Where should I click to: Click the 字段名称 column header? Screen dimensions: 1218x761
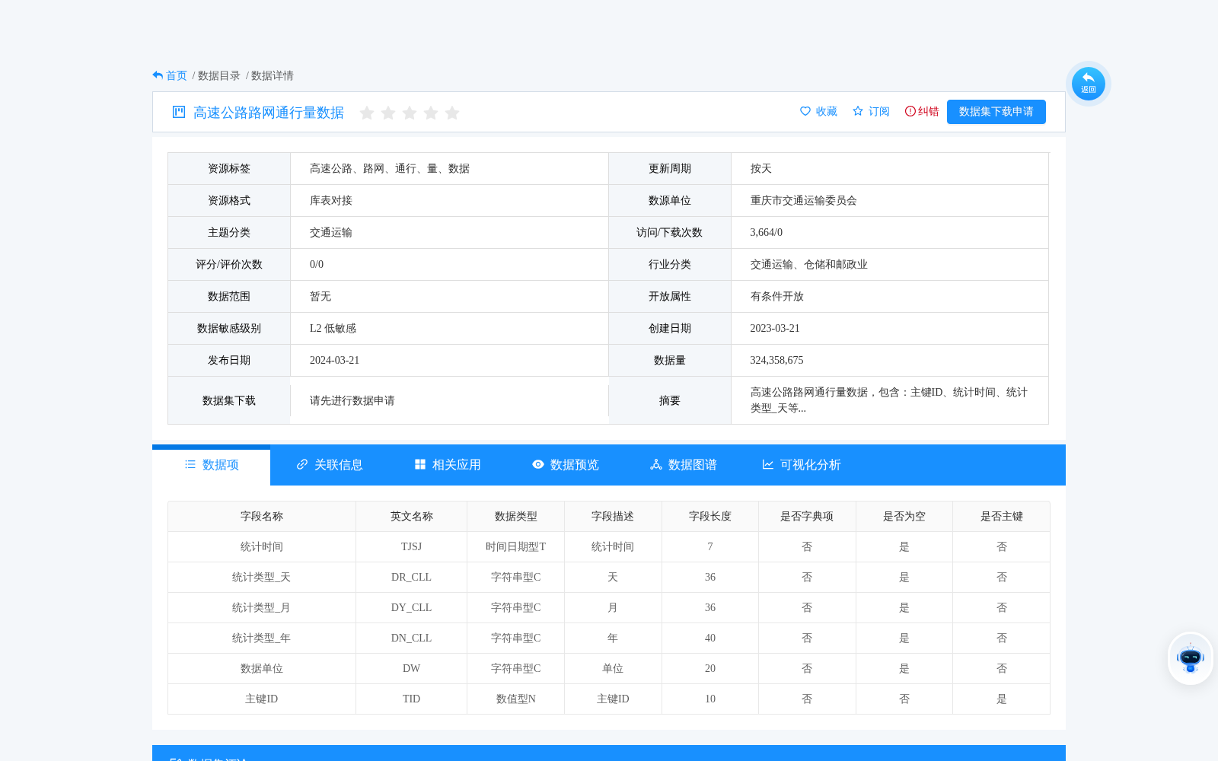pyautogui.click(x=262, y=517)
